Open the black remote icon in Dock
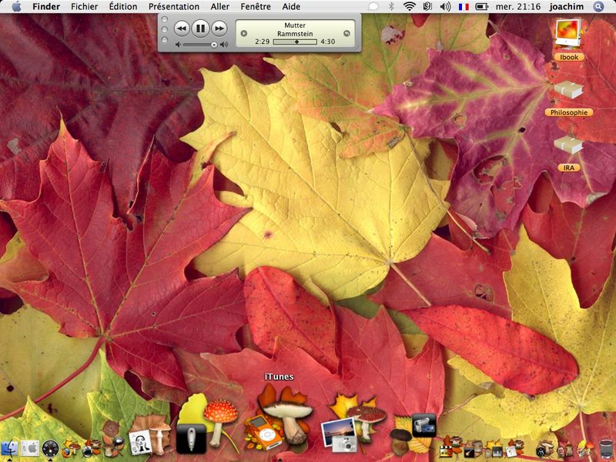Screen dimensions: 616x462 pos(191,439)
